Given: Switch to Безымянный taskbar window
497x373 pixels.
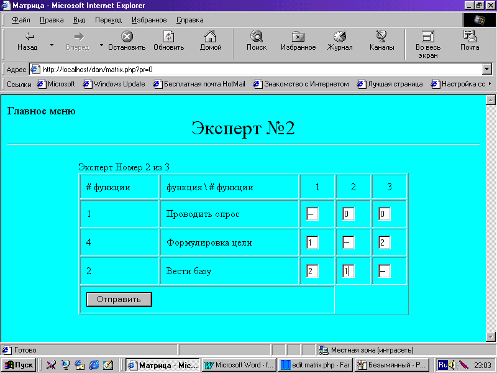Looking at the screenshot, I should [x=393, y=365].
